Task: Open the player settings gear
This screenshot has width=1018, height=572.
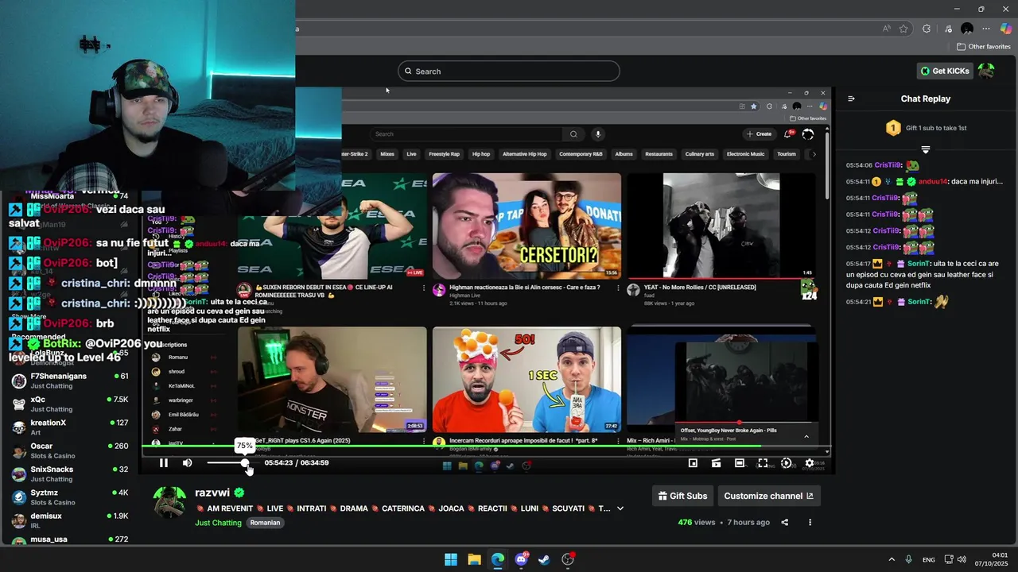Action: tap(810, 463)
